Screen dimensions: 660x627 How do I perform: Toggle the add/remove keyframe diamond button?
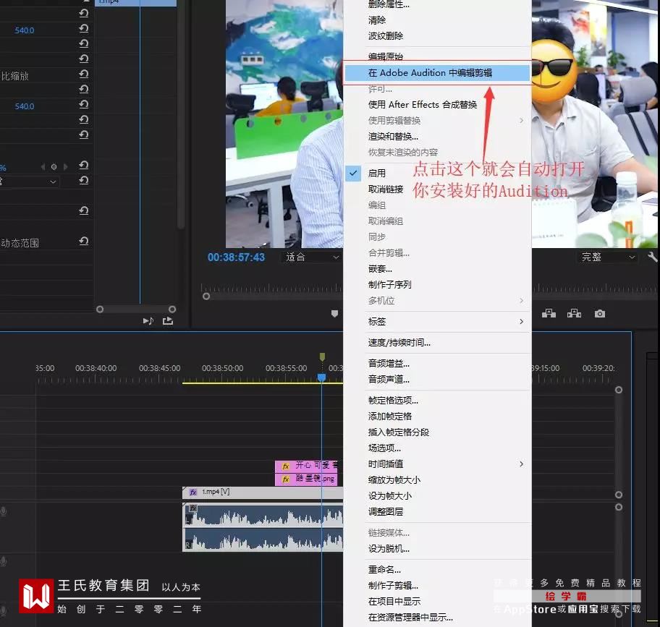coord(54,167)
